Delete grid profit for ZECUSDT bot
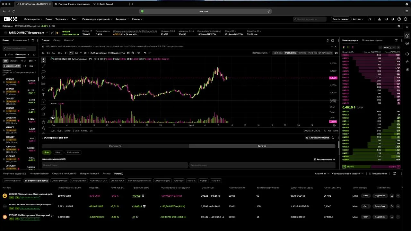411x231 pixels. point(143,196)
